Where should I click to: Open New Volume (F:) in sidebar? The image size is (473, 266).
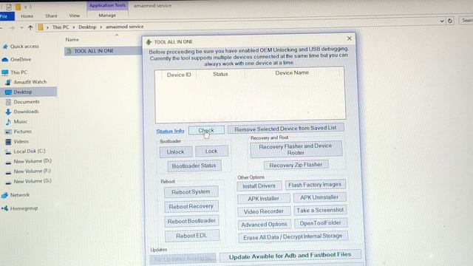click(x=32, y=171)
